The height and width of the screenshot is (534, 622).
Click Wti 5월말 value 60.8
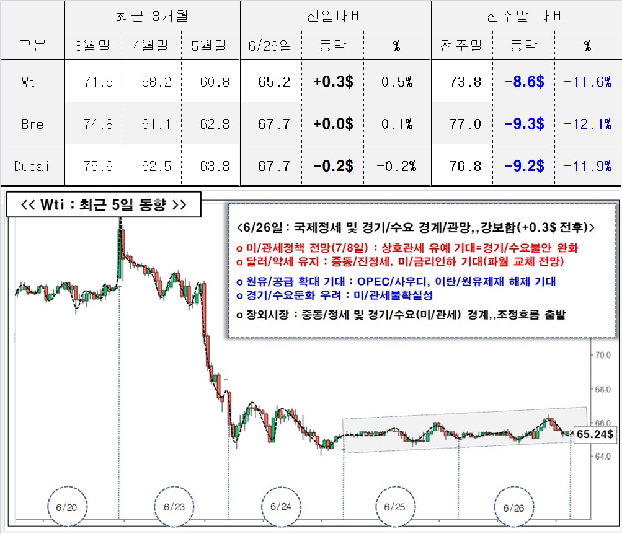pos(215,82)
